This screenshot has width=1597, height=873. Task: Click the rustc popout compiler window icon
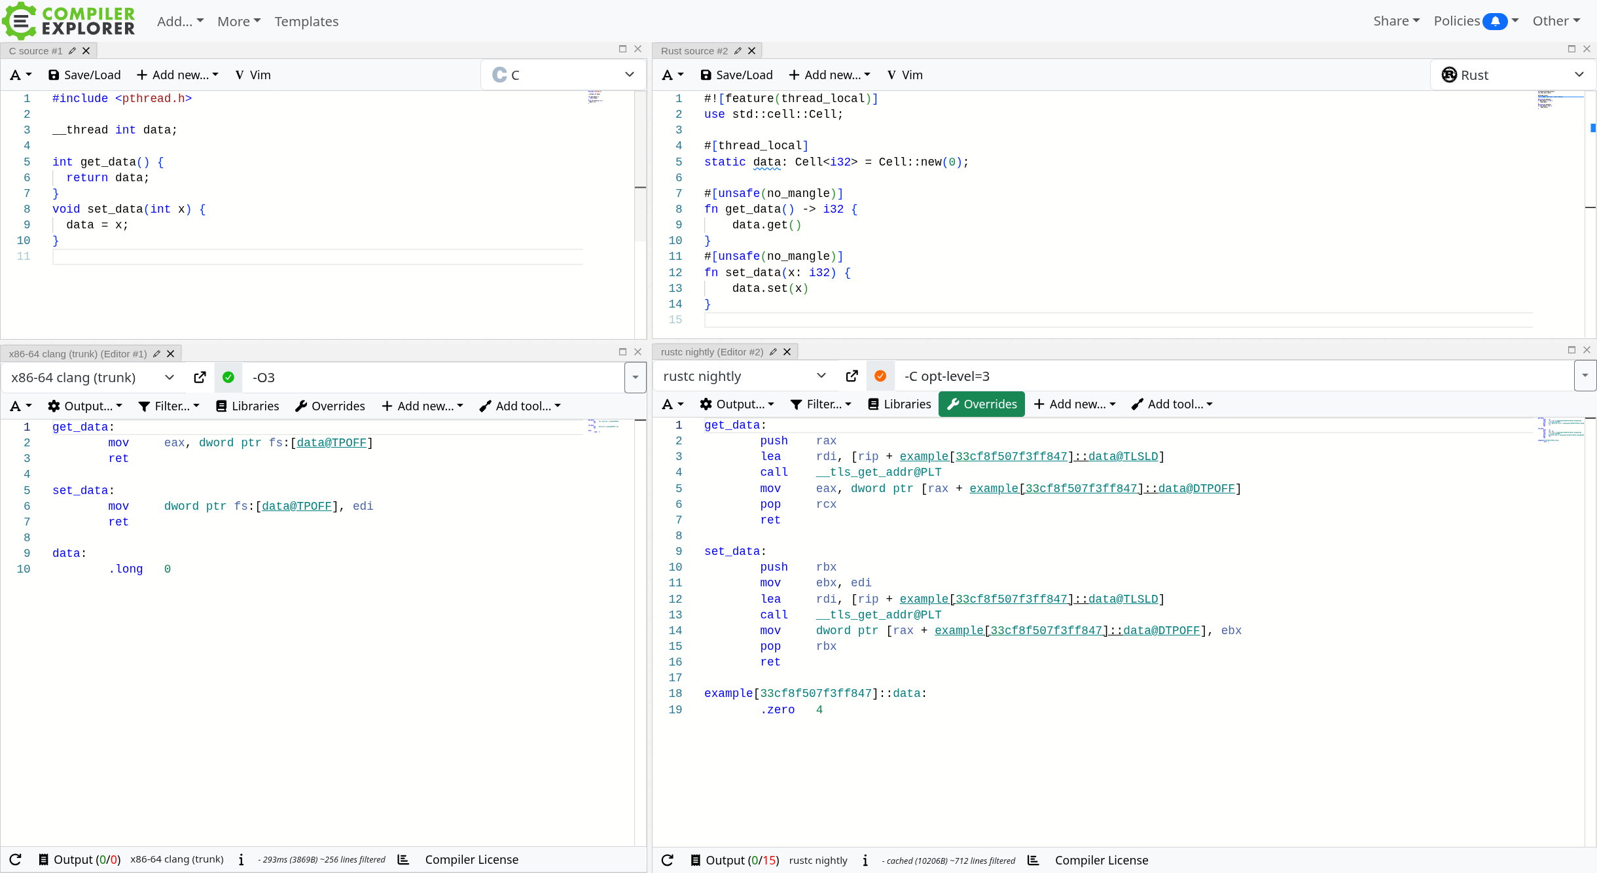click(852, 376)
